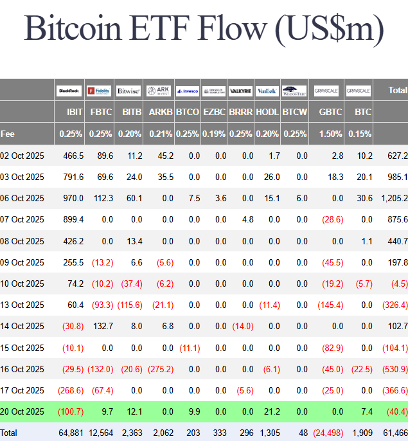Click the BlackRock logo in the header

coord(69,91)
